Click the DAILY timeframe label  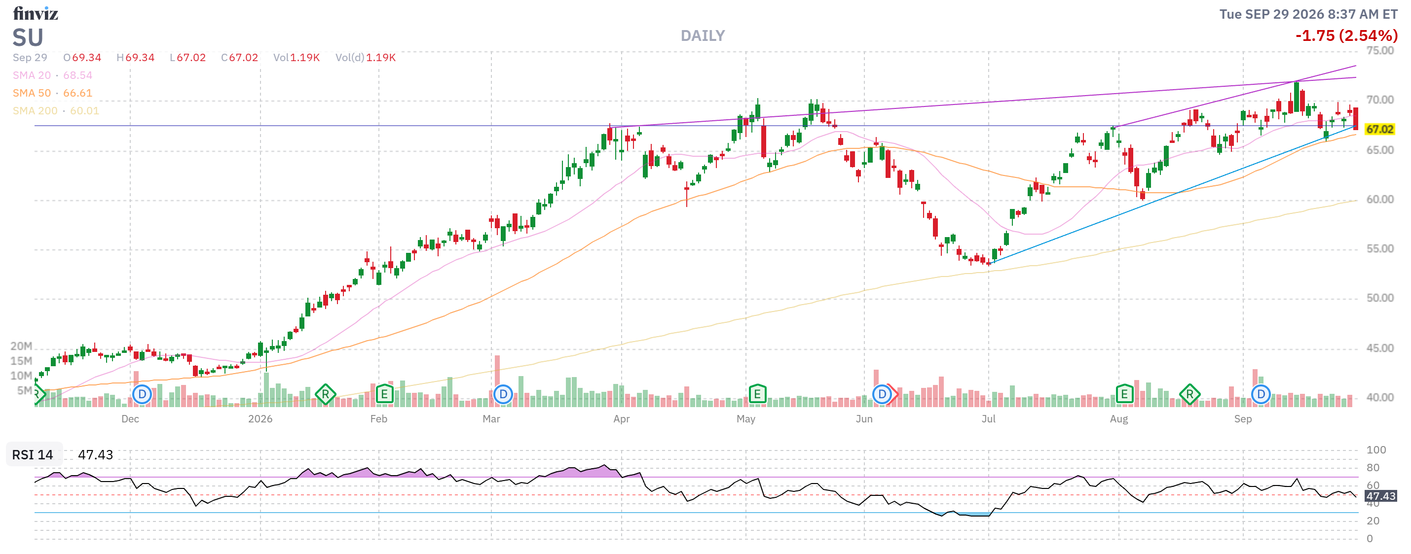point(702,35)
